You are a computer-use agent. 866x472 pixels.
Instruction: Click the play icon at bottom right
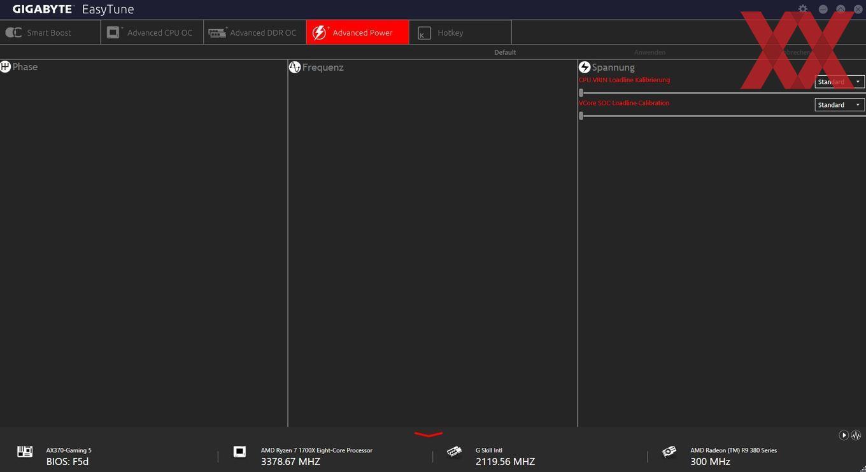pyautogui.click(x=844, y=435)
